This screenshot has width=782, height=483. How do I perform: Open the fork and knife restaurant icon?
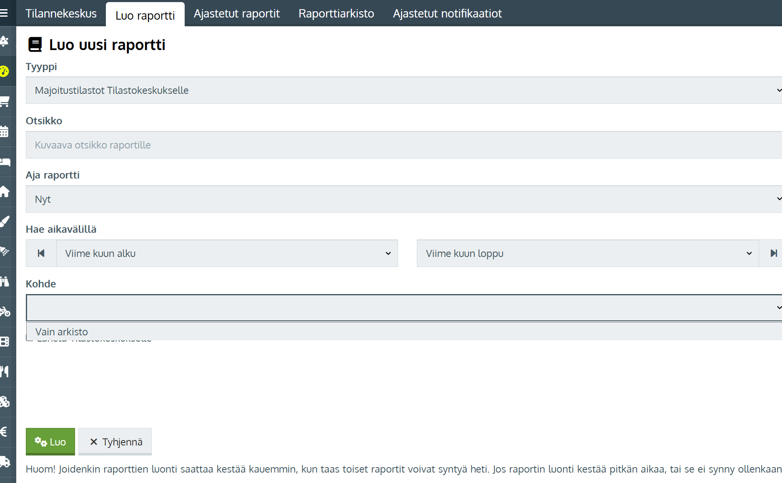(x=4, y=372)
